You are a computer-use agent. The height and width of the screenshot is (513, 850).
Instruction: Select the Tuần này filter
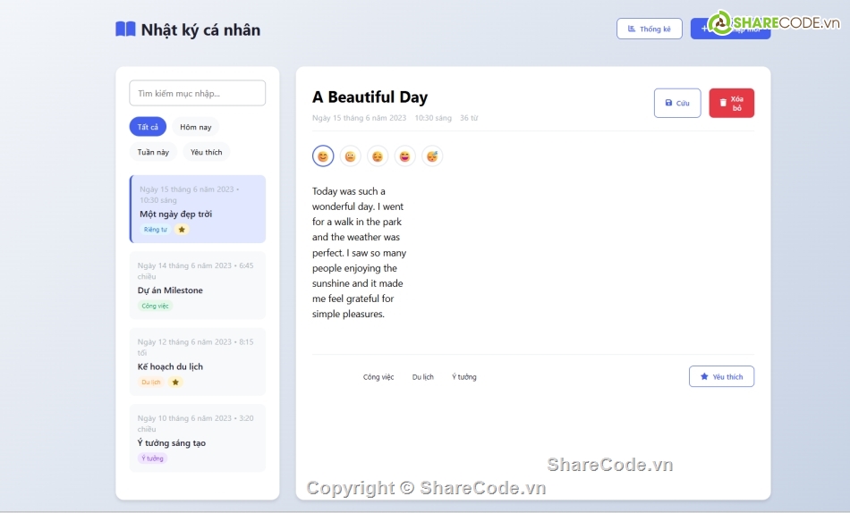(x=153, y=152)
